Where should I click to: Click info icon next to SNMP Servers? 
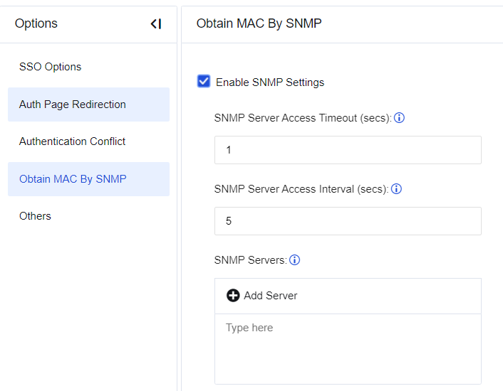tap(295, 260)
